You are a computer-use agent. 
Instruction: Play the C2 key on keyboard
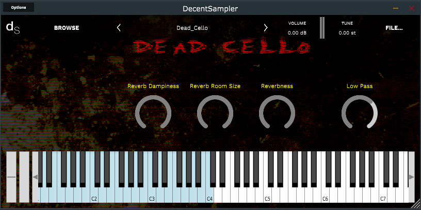94,194
